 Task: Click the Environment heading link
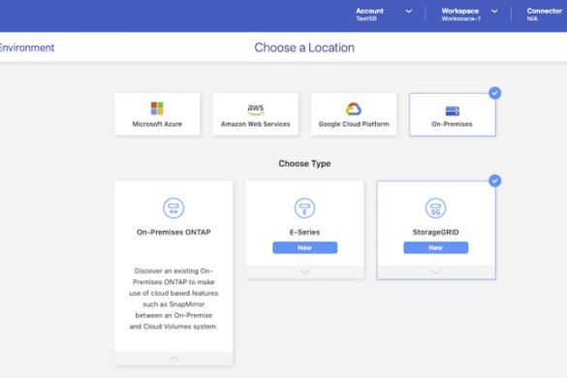coord(27,47)
